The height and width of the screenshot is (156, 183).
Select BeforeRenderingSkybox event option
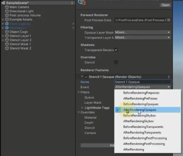click(148, 116)
